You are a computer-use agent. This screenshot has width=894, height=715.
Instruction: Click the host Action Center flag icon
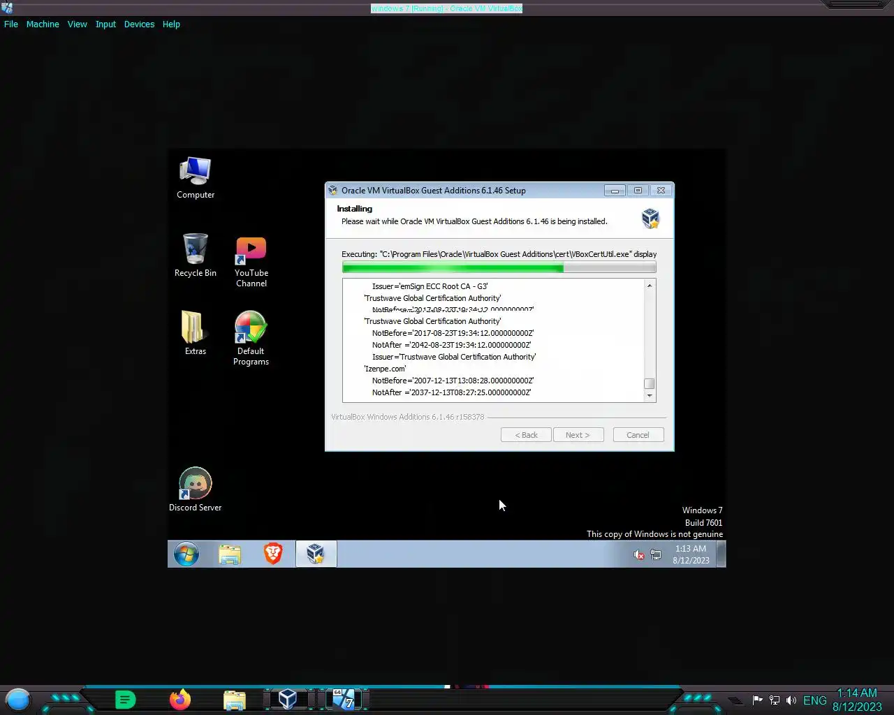tap(757, 700)
